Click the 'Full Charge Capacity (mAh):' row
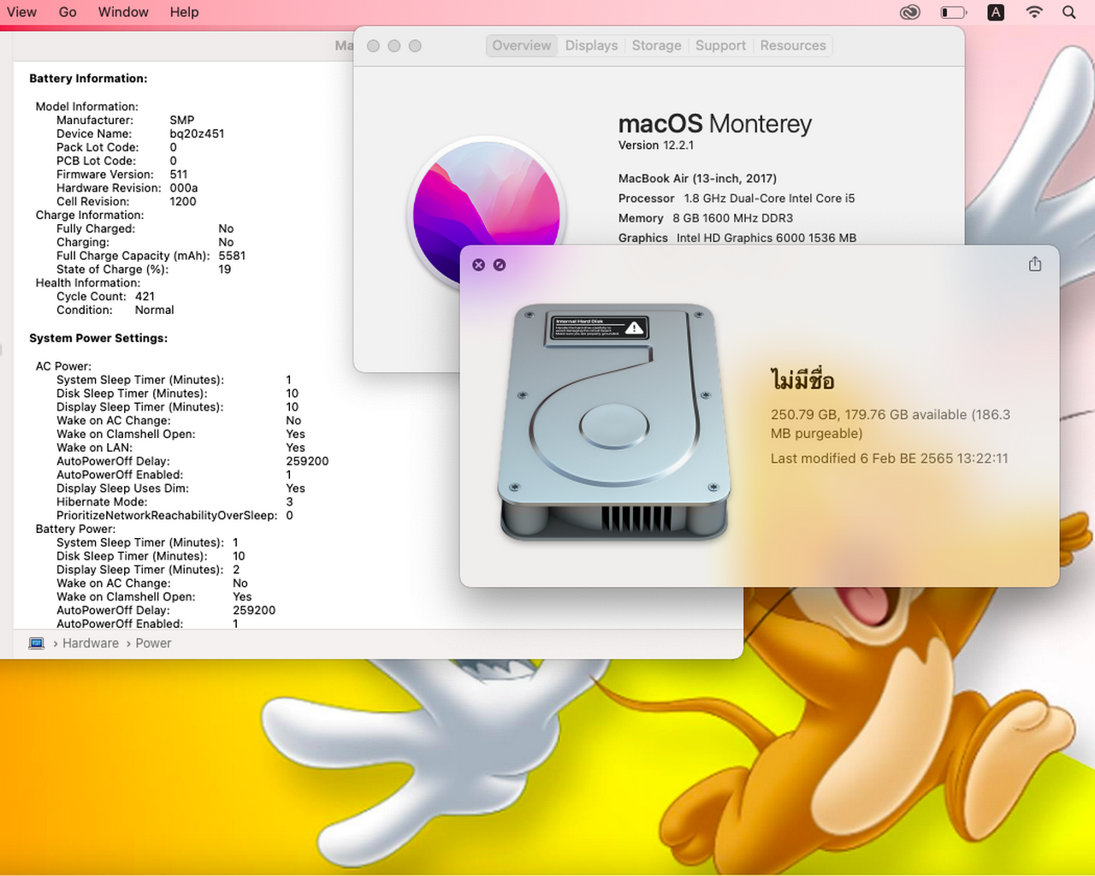1095x876 pixels. [151, 256]
